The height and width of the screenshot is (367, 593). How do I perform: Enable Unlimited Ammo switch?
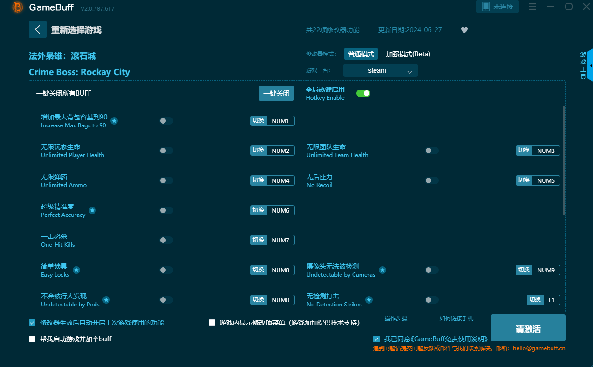pos(166,180)
